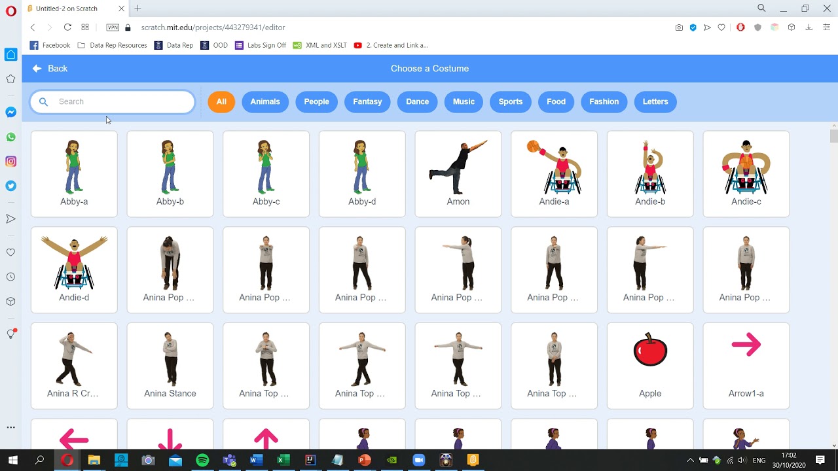Open the Opera snapshot camera tool
This screenshot has height=471, width=838.
[679, 27]
